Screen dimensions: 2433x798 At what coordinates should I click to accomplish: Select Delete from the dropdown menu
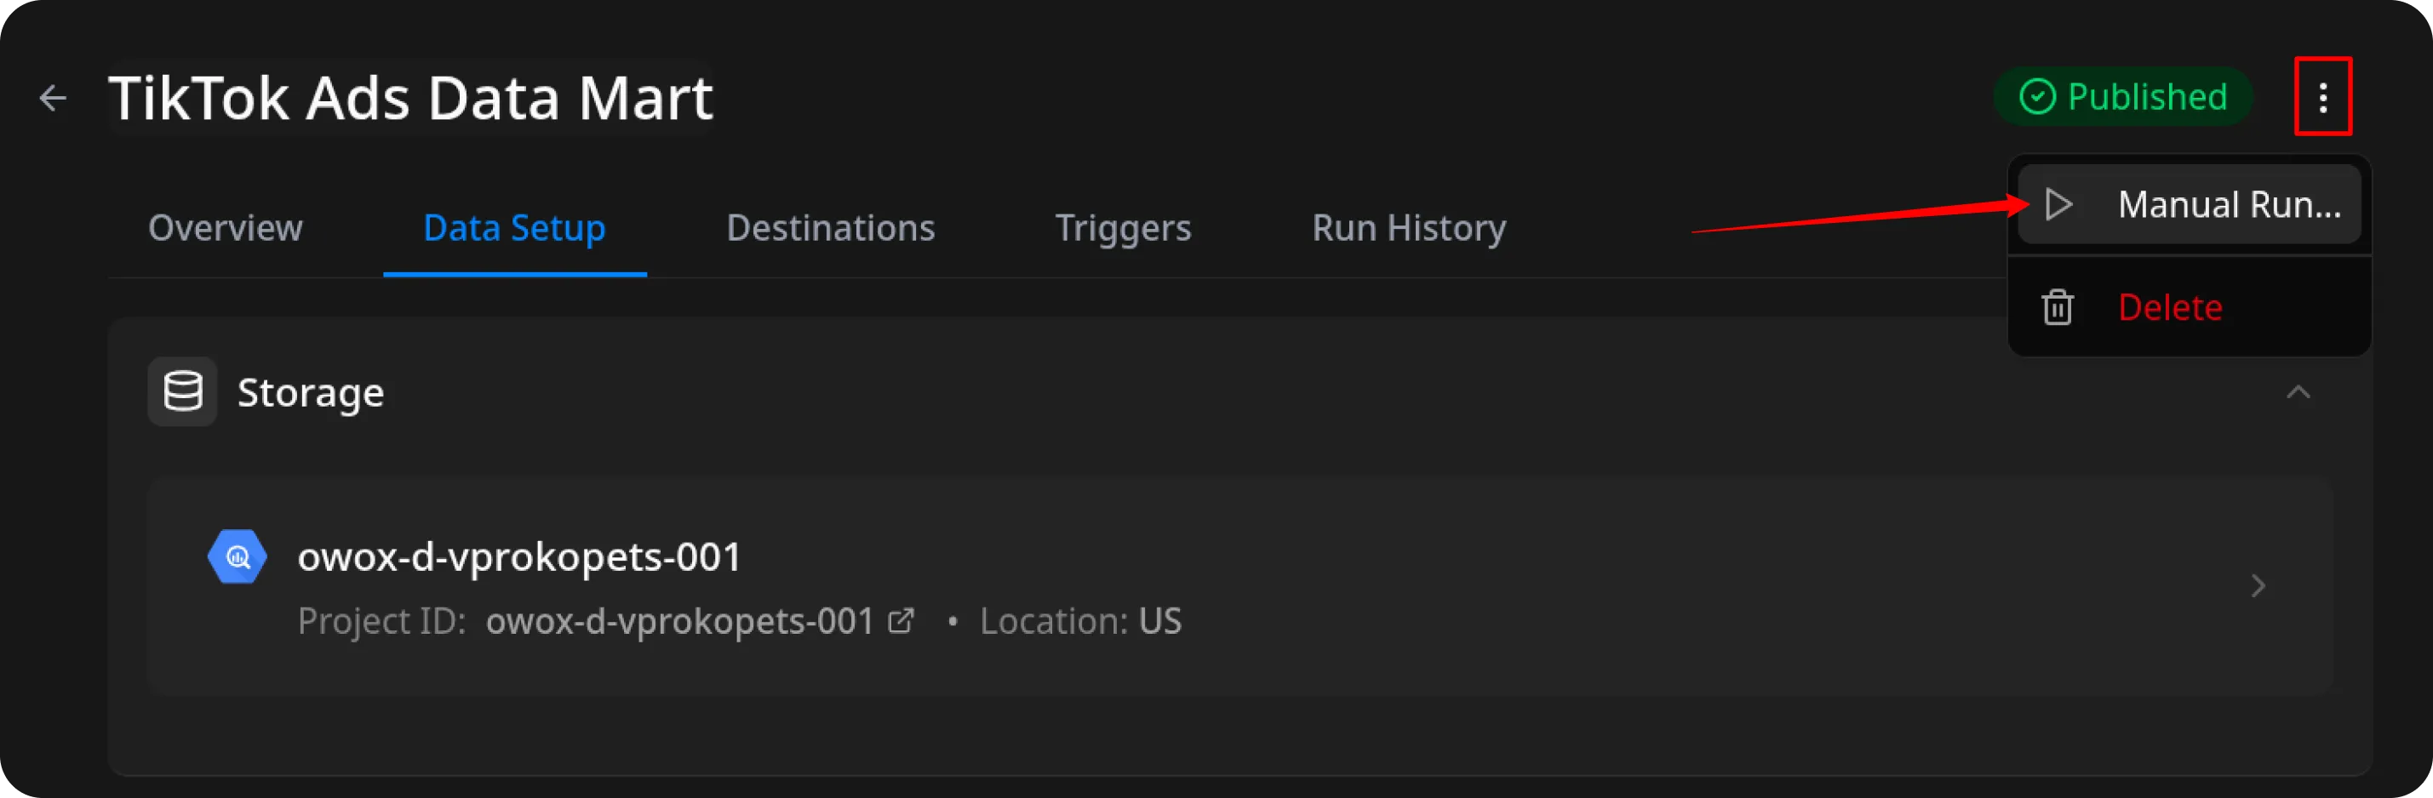[2169, 308]
